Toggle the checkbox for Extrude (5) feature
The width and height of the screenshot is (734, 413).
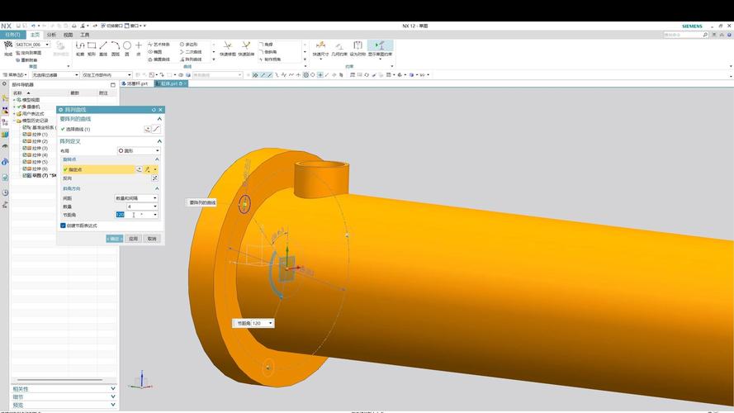(25, 162)
